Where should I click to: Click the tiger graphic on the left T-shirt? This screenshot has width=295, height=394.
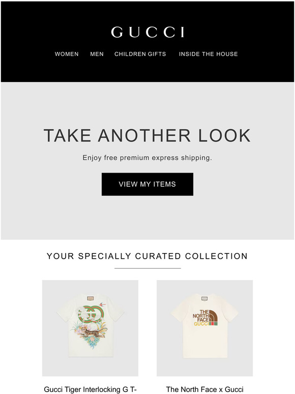point(93,332)
